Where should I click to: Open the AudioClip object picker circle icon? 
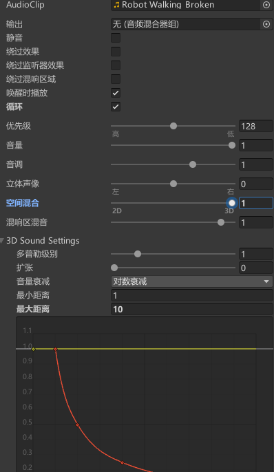tap(266, 5)
